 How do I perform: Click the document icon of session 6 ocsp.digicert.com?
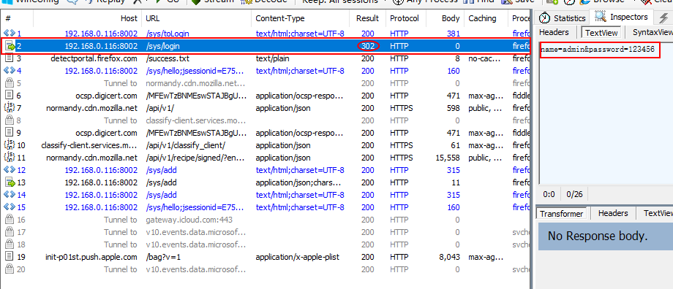pyautogui.click(x=9, y=96)
